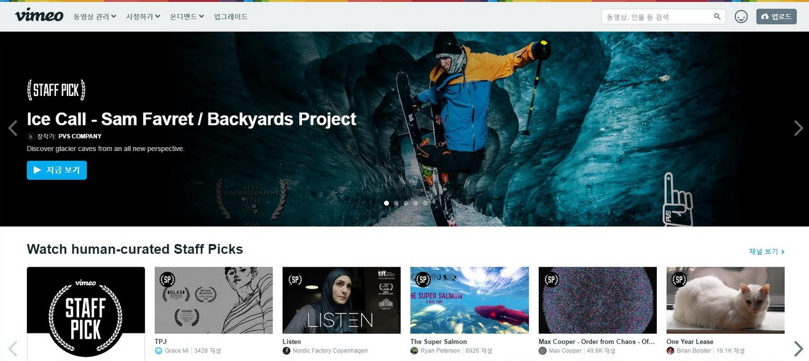Viewport: 809px width, 361px height.
Task: Open the smiley user account icon
Action: [x=741, y=16]
